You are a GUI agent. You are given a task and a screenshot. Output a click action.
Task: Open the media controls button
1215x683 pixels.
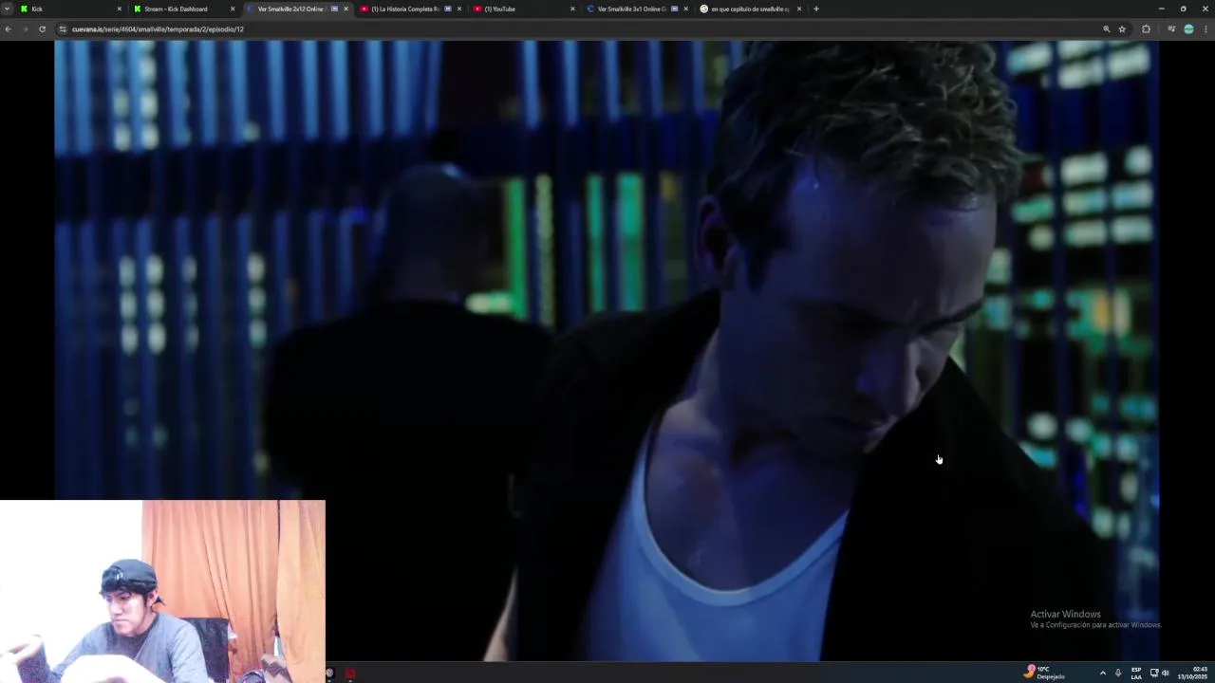point(1171,29)
